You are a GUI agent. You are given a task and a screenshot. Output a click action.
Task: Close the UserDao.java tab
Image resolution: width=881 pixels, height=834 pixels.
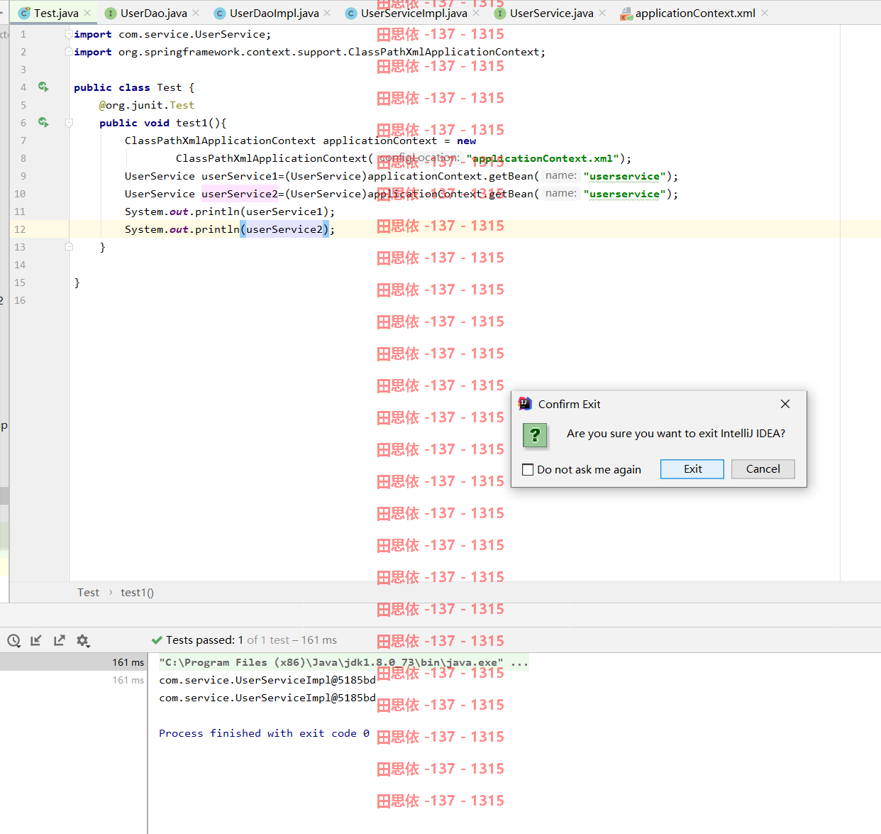(x=196, y=13)
